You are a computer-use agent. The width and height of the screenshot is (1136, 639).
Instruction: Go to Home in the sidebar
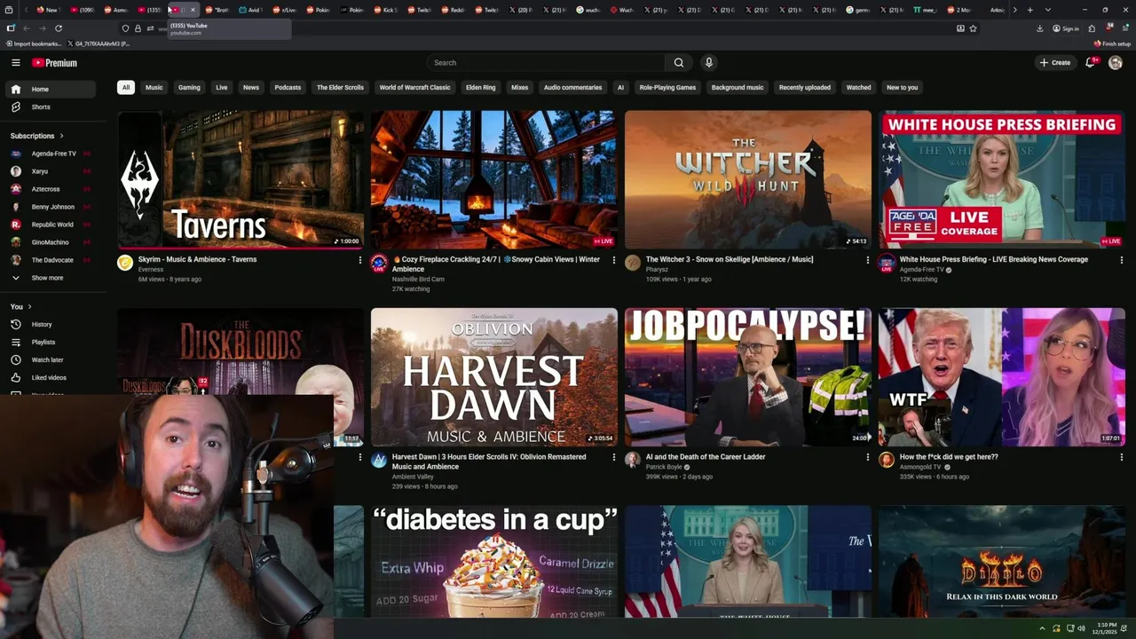[51, 89]
